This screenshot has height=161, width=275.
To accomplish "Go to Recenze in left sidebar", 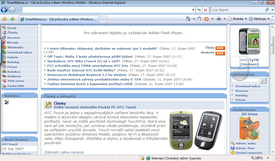I will pyautogui.click(x=14, y=38).
